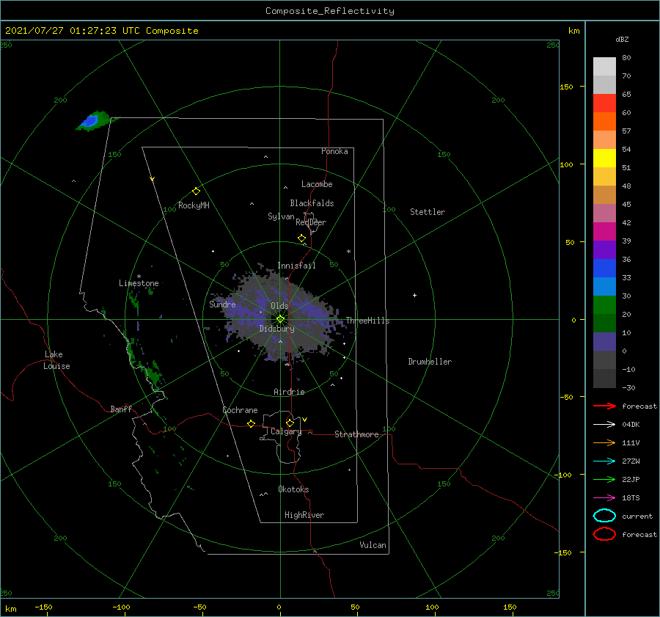Click the yellow radar center marker at Olds
Viewport: 660px width, 617px height.
click(280, 319)
